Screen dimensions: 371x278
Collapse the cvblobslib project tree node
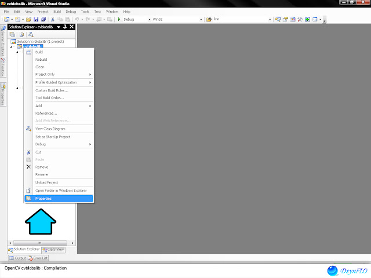coord(11,47)
